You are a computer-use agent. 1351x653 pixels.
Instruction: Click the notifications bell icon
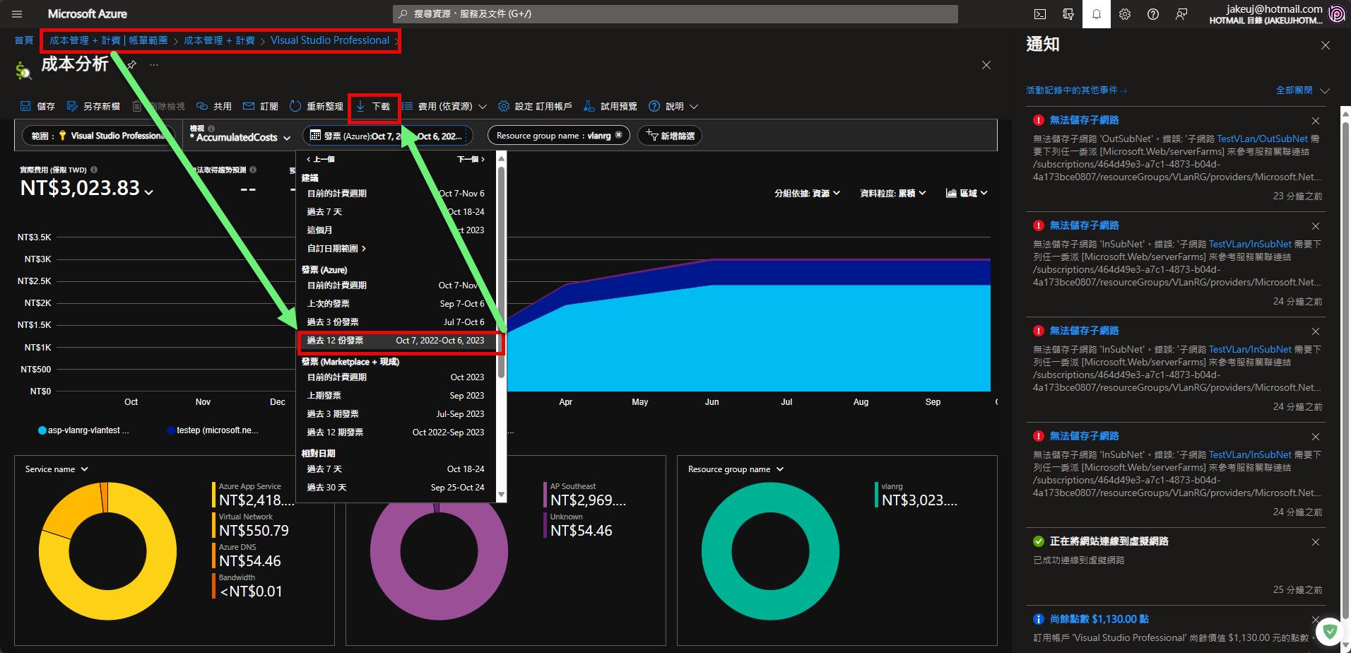coord(1096,14)
